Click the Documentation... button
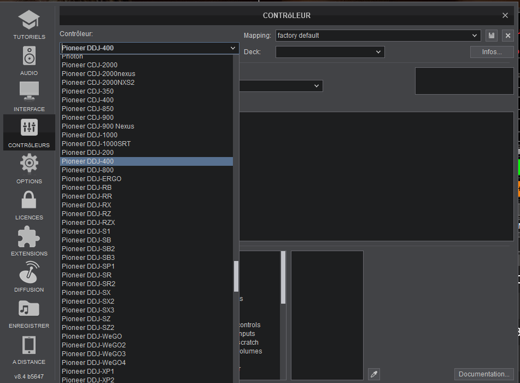The width and height of the screenshot is (520, 383). pos(483,374)
